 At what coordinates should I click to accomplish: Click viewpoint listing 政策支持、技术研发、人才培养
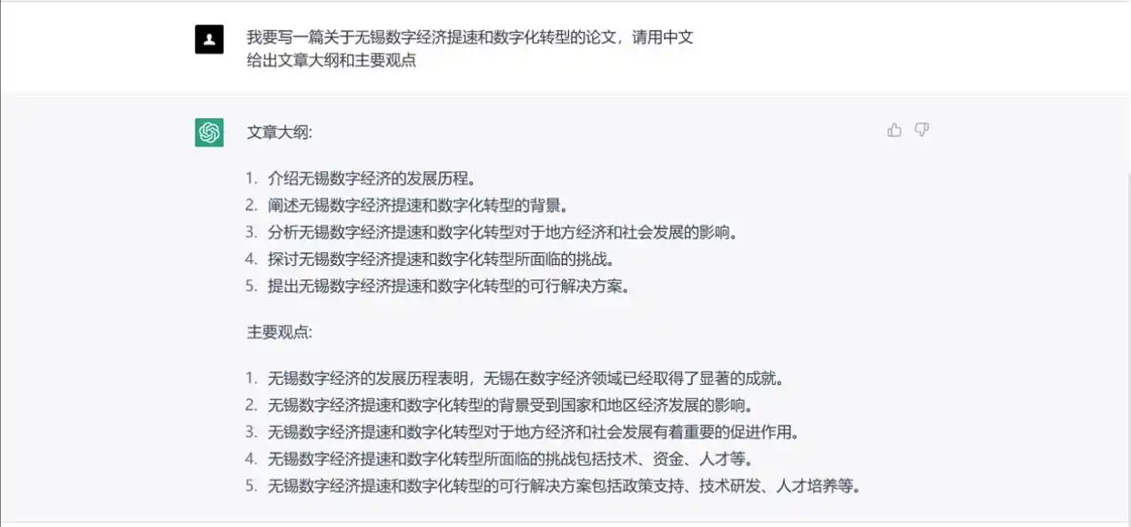[564, 486]
